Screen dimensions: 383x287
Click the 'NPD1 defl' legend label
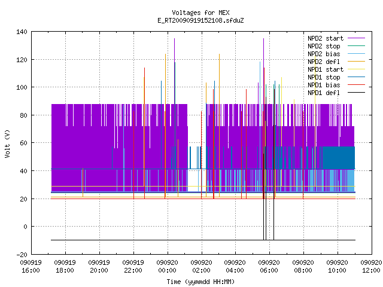[x=324, y=93]
